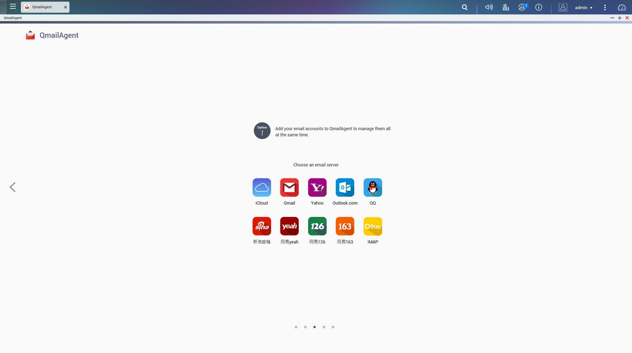Viewport: 632px width, 353px height.
Task: Click the volume speaker icon
Action: (x=489, y=7)
